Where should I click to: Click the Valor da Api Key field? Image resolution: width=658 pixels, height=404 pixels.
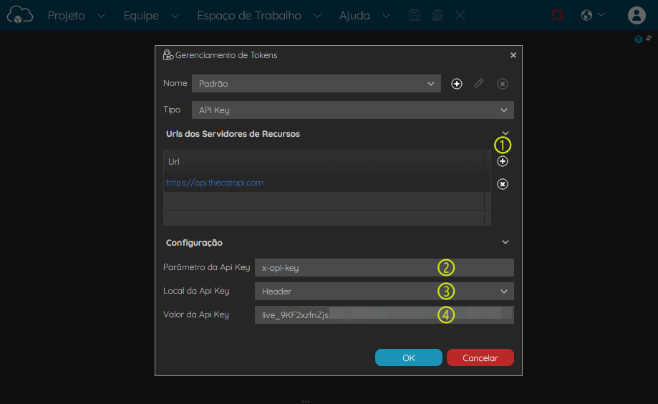click(x=384, y=314)
